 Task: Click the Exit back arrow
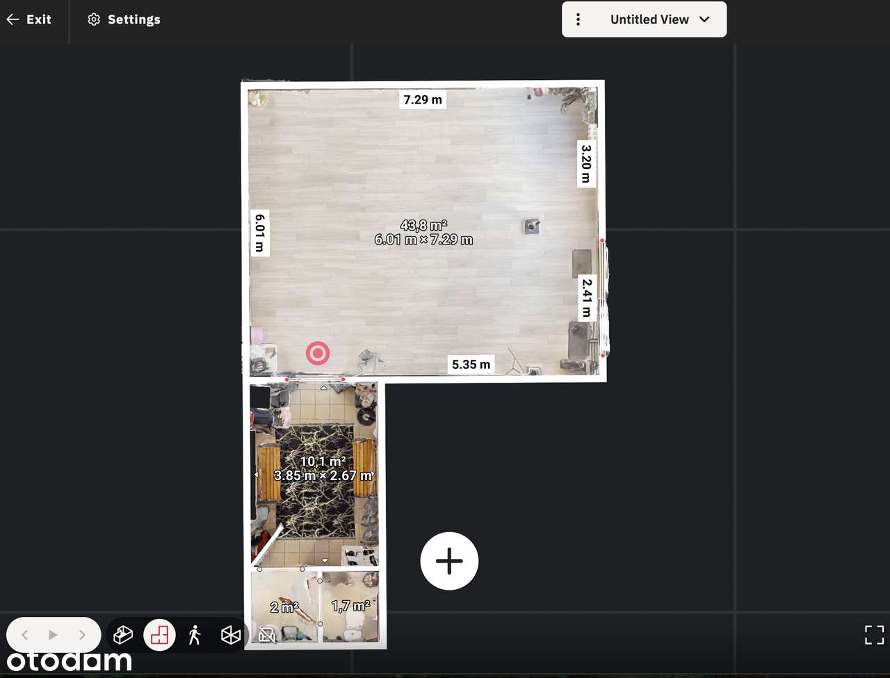pyautogui.click(x=13, y=19)
